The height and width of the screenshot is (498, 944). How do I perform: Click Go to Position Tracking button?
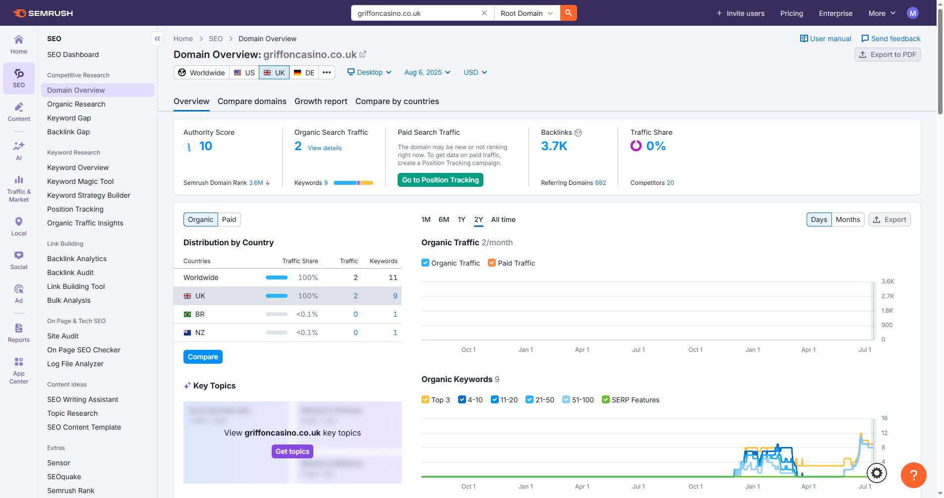tap(440, 180)
